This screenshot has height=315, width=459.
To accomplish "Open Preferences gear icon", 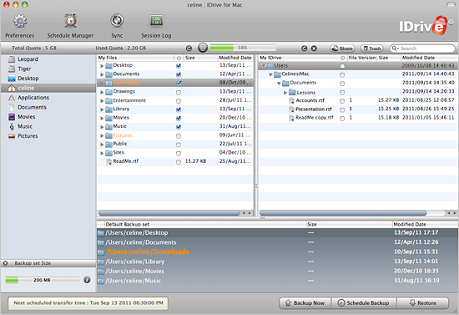I will click(x=20, y=21).
